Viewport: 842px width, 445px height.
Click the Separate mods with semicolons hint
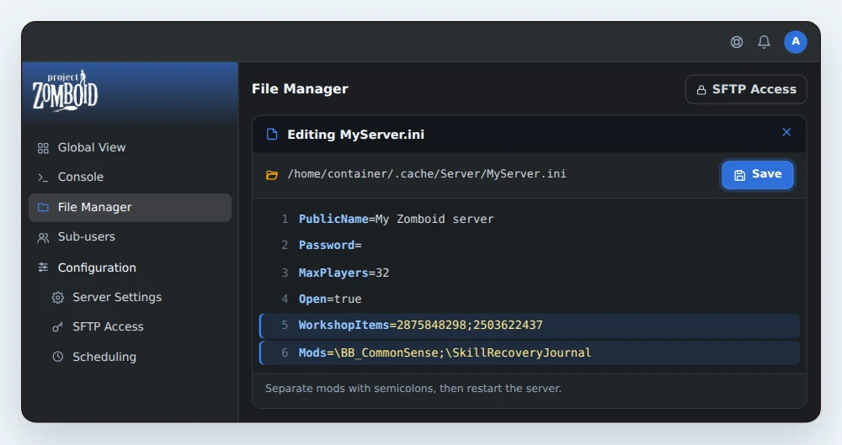tap(413, 388)
